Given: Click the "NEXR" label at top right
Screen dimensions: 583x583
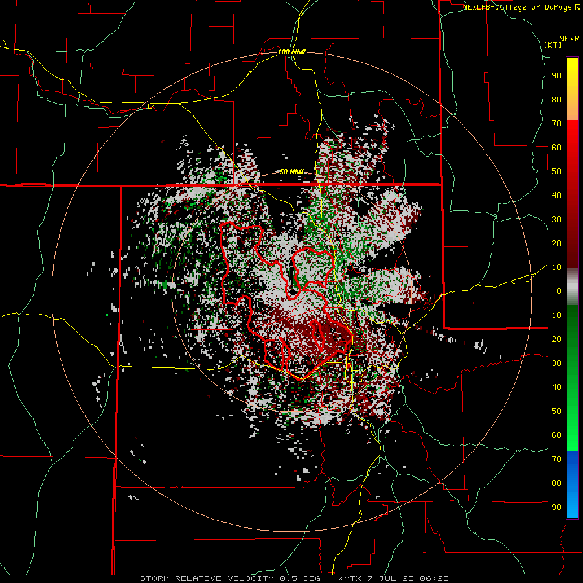Looking at the screenshot, I should [x=569, y=39].
